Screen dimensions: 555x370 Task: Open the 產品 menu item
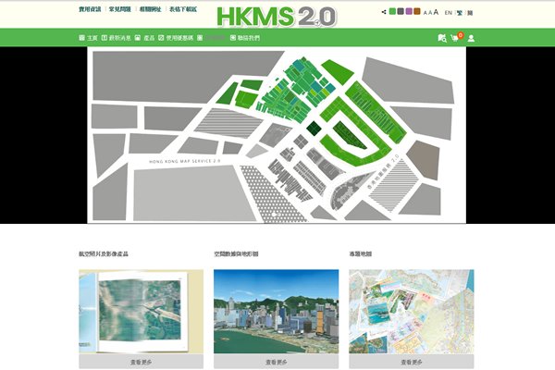click(149, 38)
